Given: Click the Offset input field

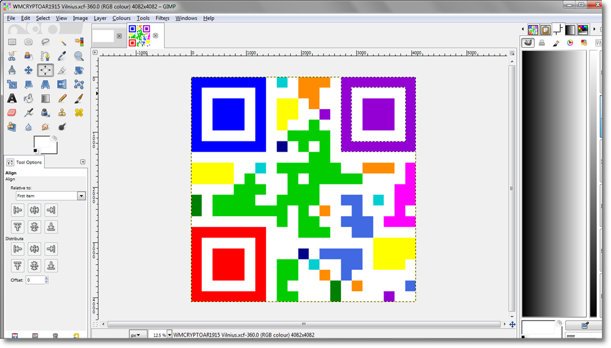Looking at the screenshot, I should point(35,280).
